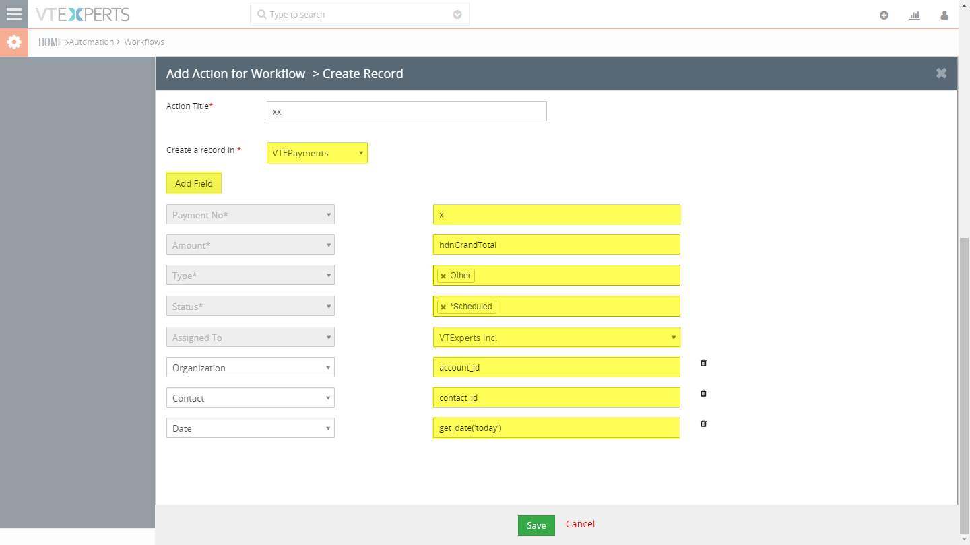Cancel the workflow action creation
The image size is (970, 545).
coord(580,524)
